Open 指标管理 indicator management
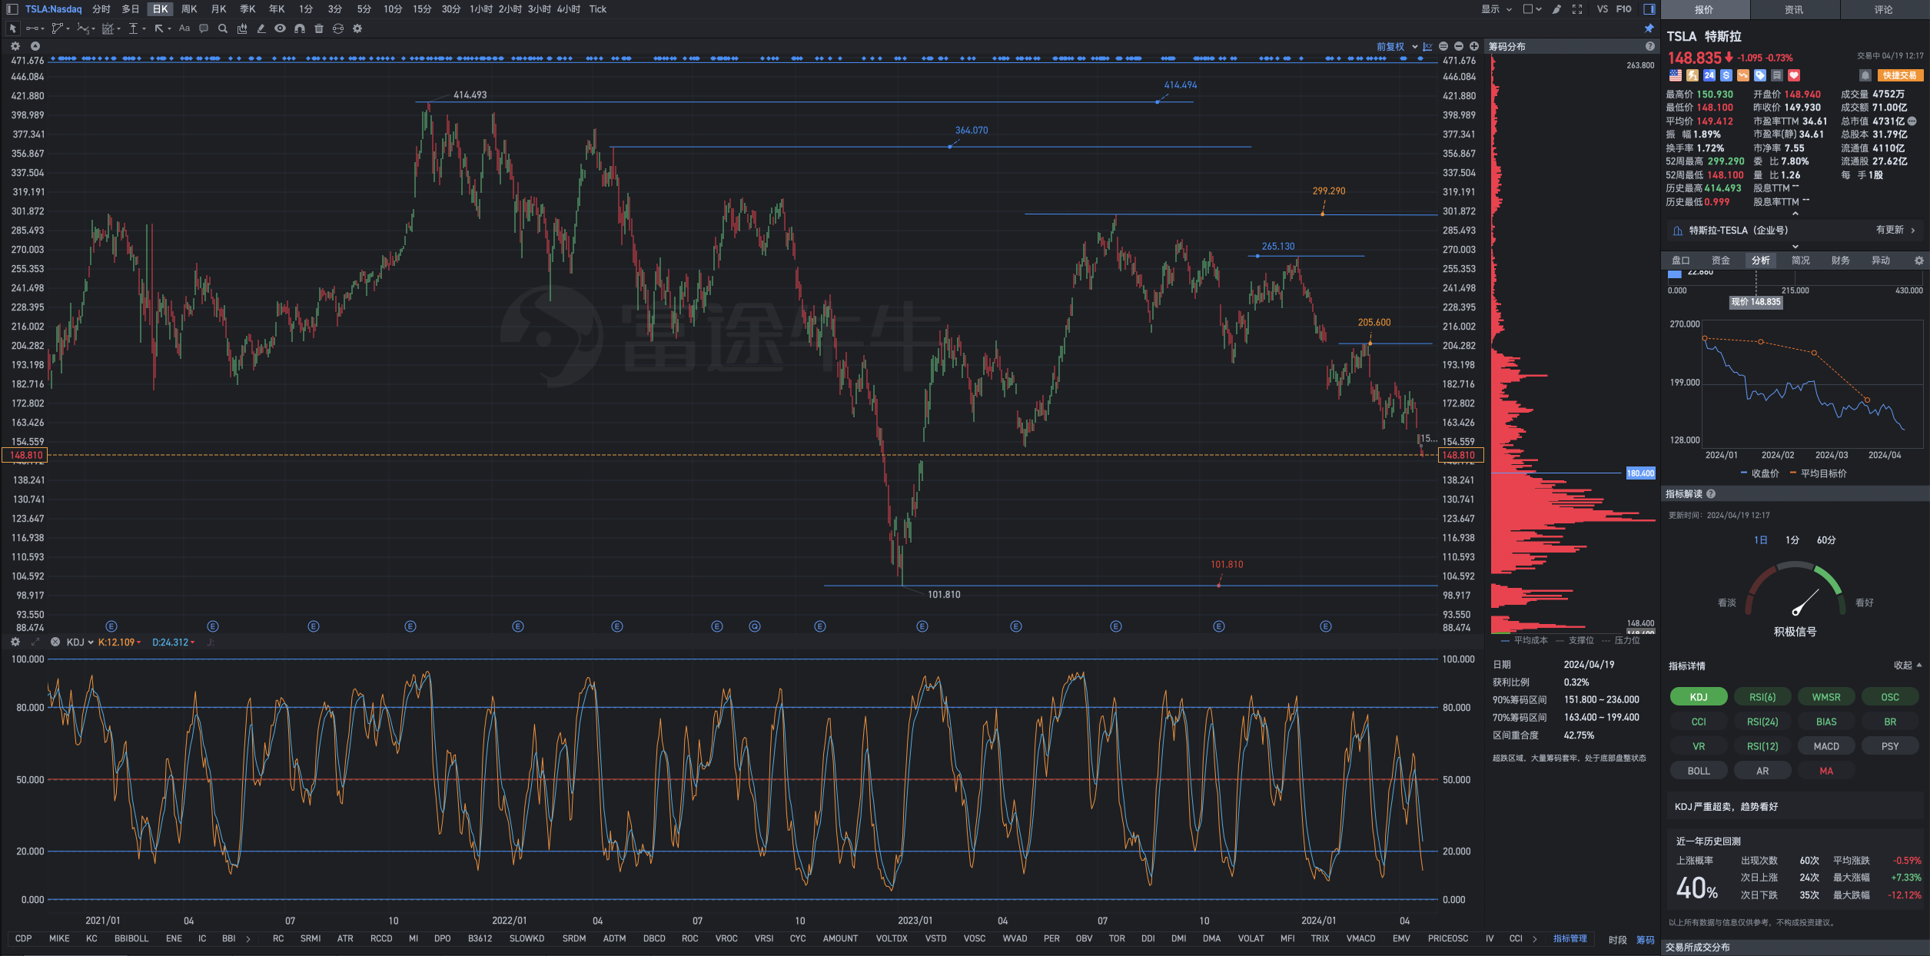Screen dimensions: 1930x956 (x=1570, y=938)
